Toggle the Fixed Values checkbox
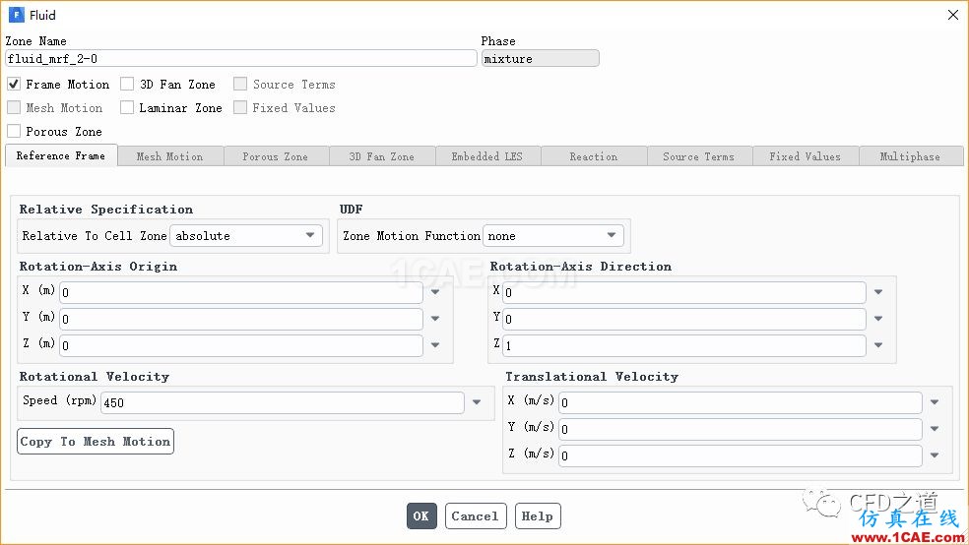 [x=239, y=107]
